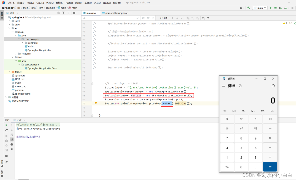Expand the resources folder

16,54
